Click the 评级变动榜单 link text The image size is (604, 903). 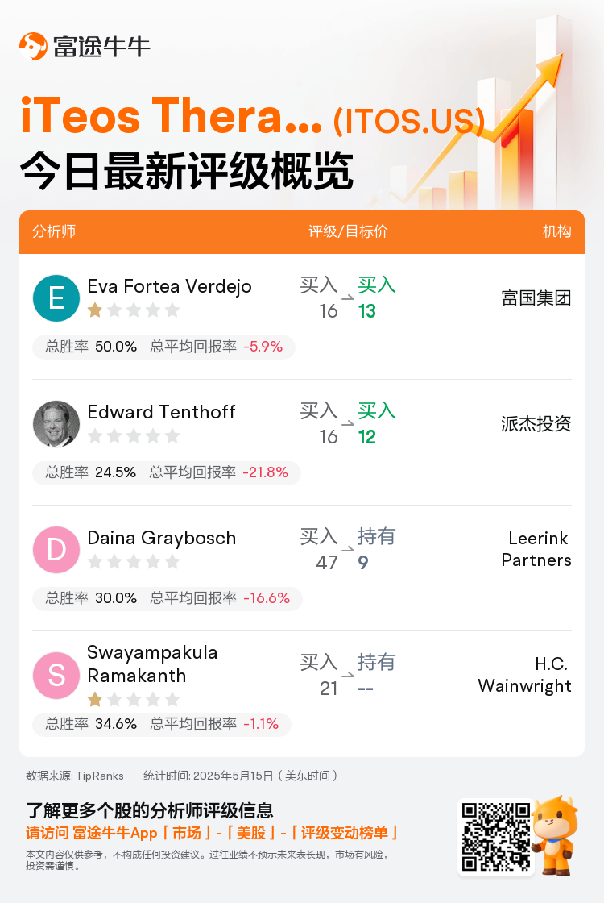(x=343, y=833)
